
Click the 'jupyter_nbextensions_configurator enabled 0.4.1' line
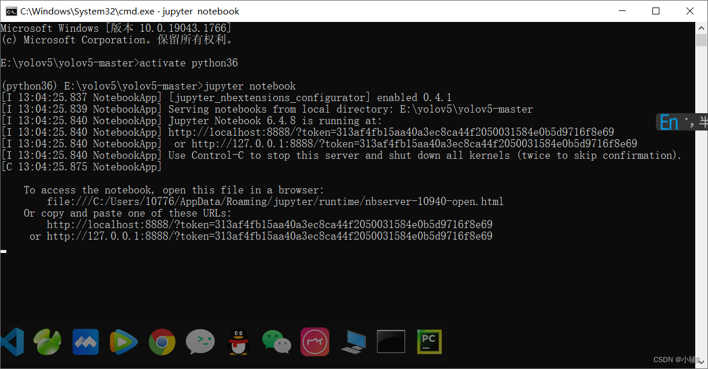[226, 98]
